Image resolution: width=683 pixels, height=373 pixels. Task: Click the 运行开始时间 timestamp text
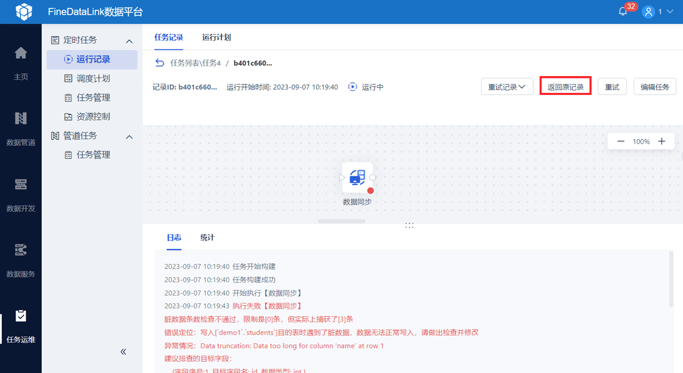click(282, 87)
